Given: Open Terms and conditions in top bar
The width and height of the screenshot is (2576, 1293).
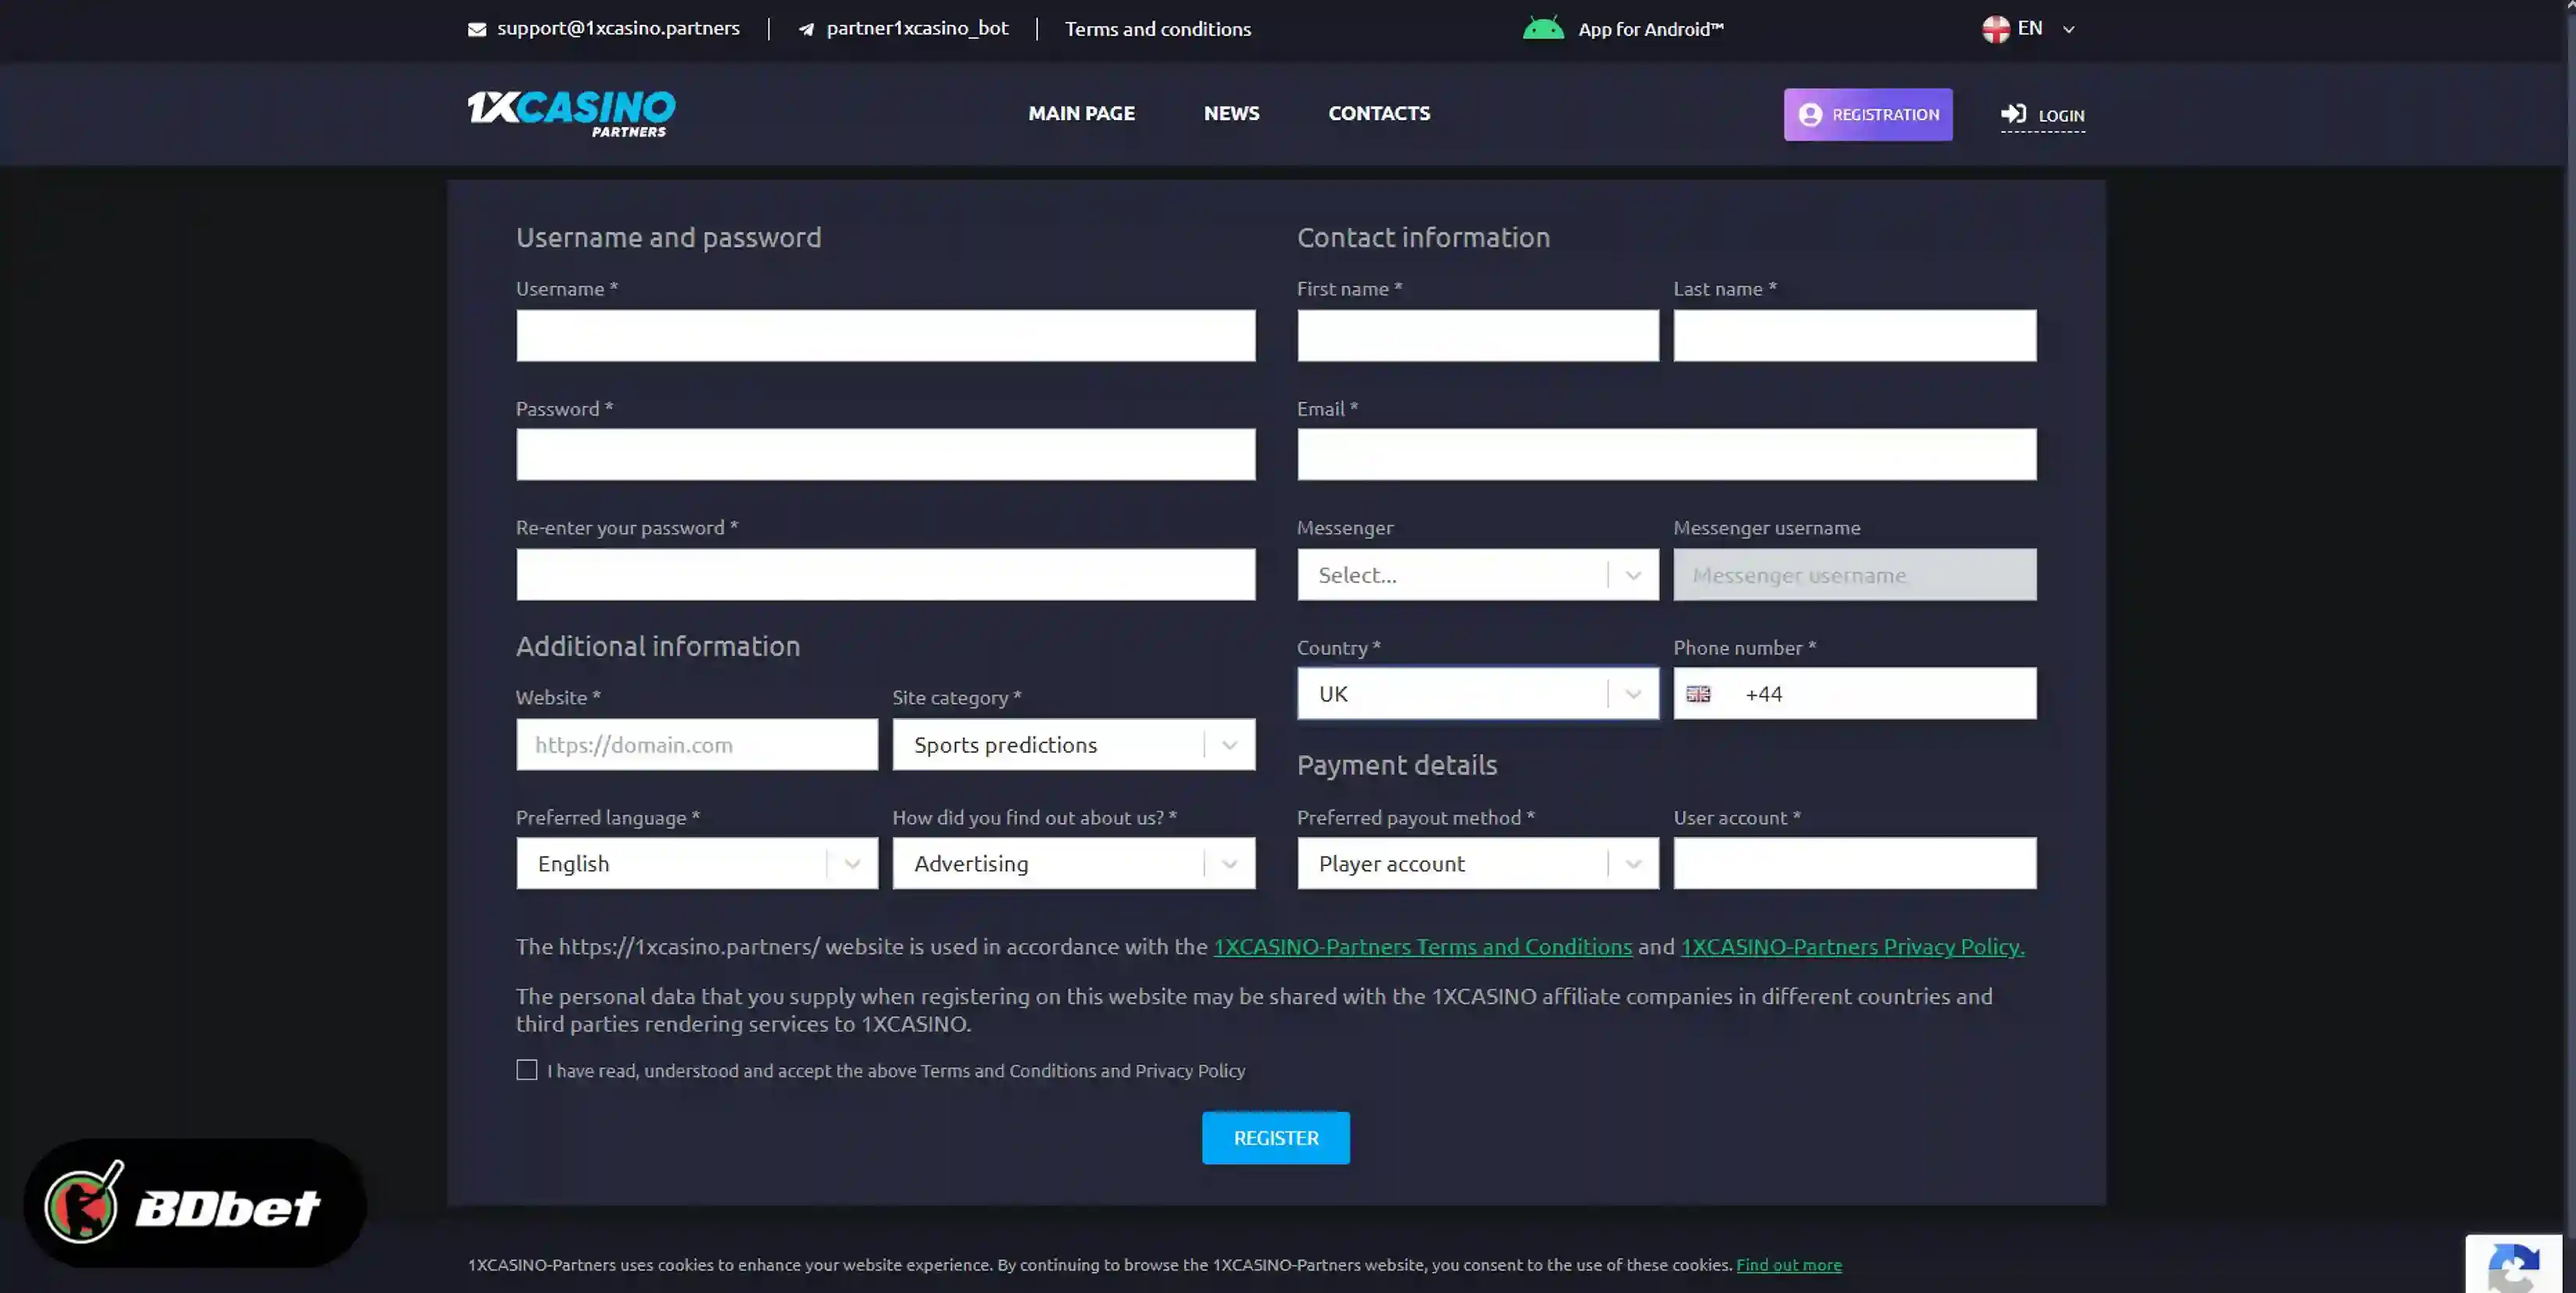Looking at the screenshot, I should point(1157,29).
